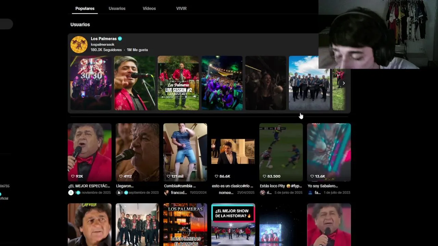438x246 pixels.
Task: Open the fa... author avatar
Action: click(310, 193)
